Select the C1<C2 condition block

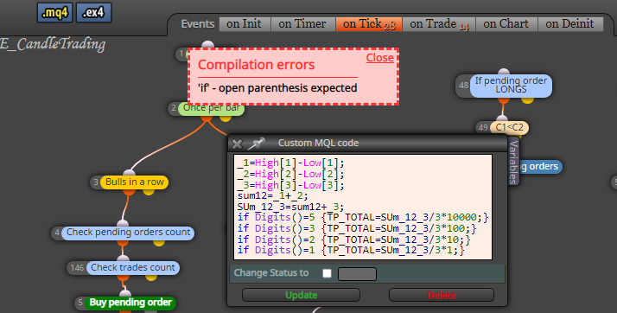click(x=509, y=128)
